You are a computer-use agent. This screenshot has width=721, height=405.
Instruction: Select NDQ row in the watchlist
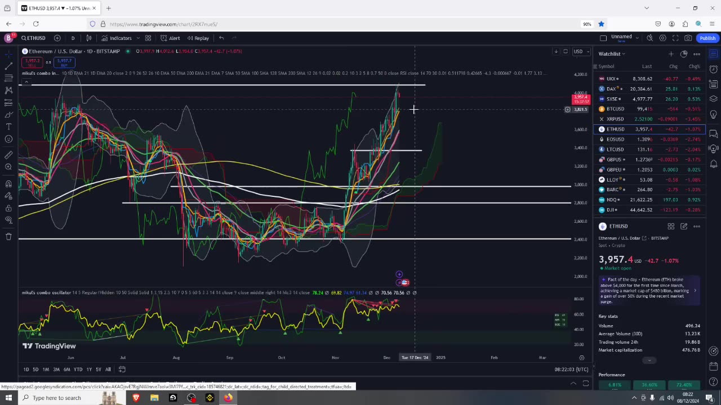(x=649, y=200)
